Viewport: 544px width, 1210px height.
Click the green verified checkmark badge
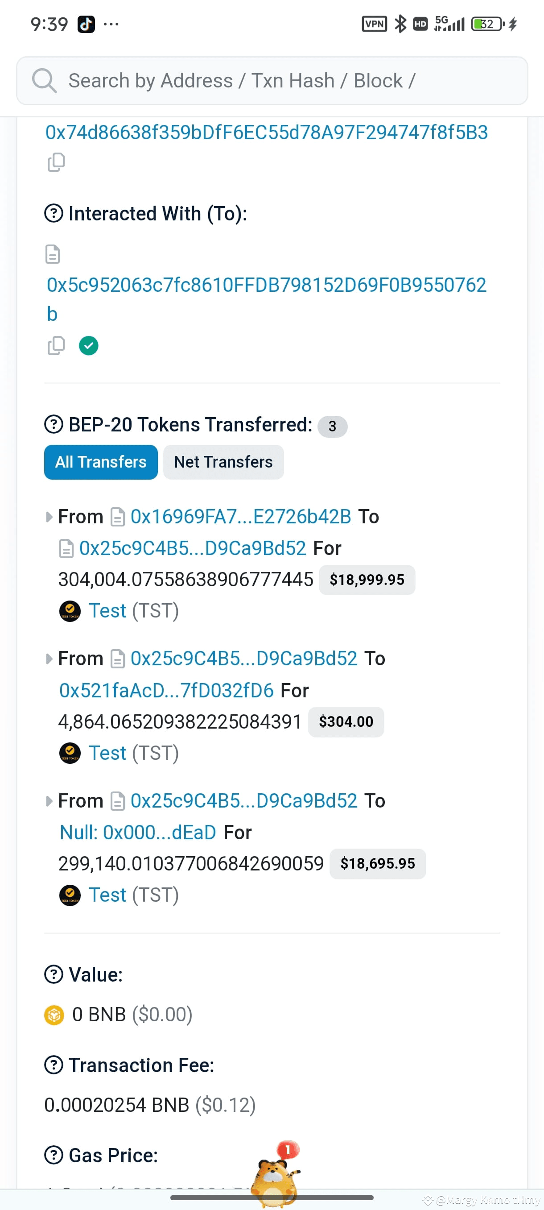[x=89, y=345]
